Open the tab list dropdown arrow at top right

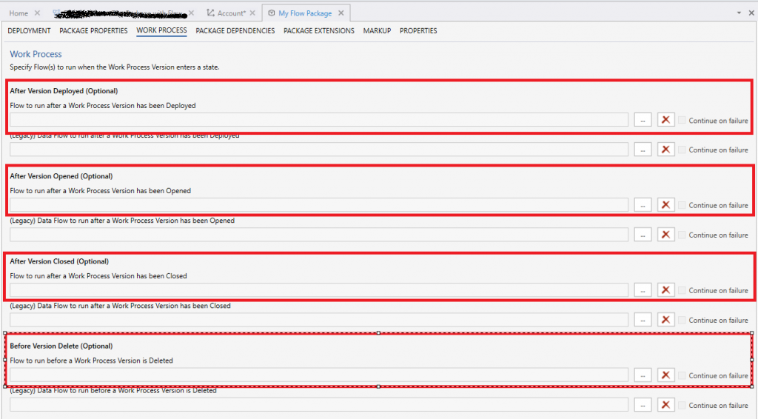[739, 13]
